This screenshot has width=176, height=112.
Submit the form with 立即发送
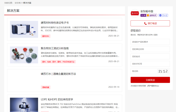150,80
